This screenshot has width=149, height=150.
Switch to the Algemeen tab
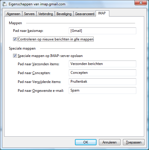13,14
